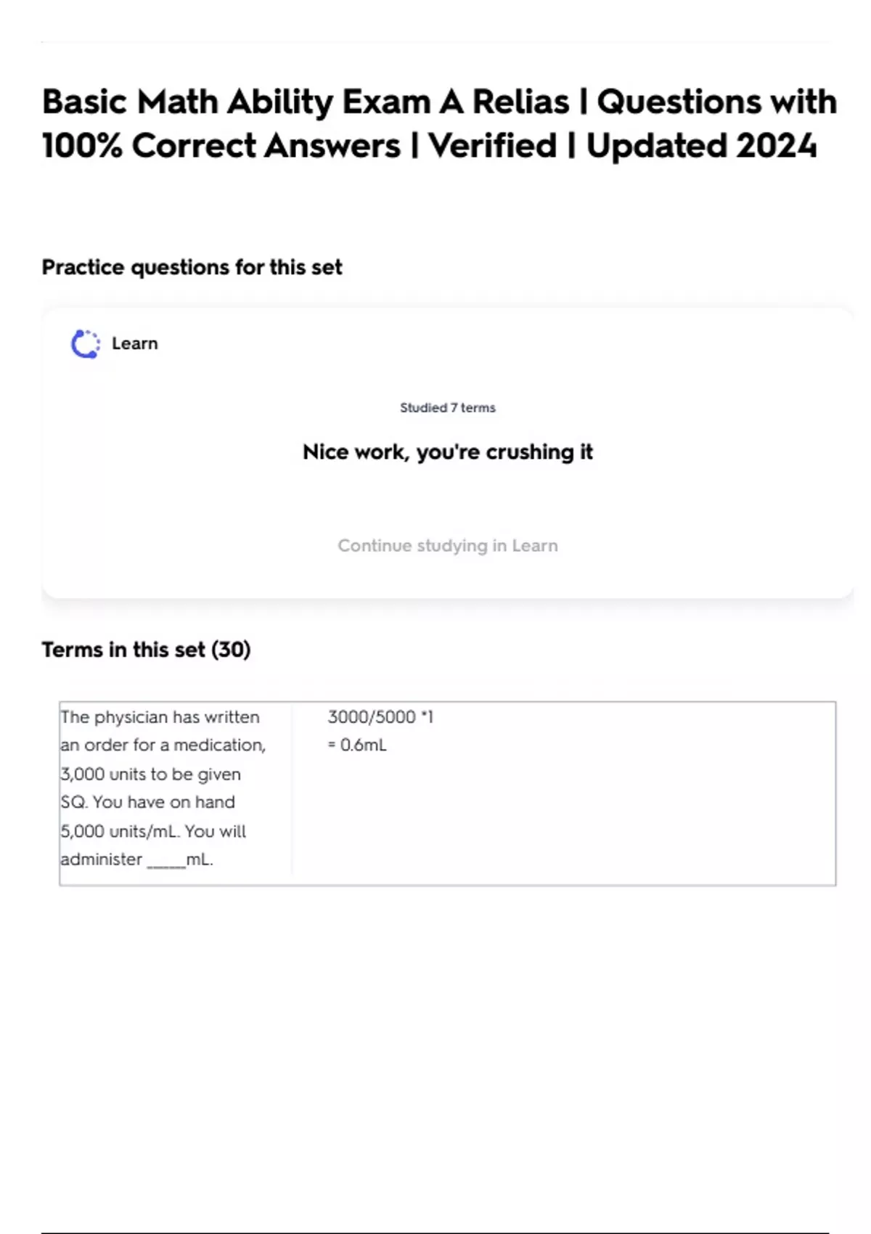
Task: Click the = 0.6mL answer result
Action: coord(357,745)
